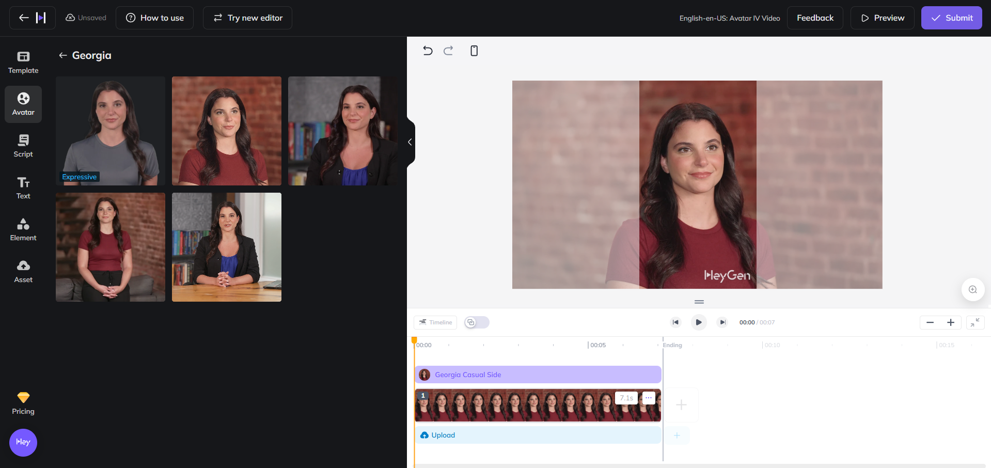The image size is (991, 468).
Task: Click the canvas zoom magnifier button
Action: (973, 289)
